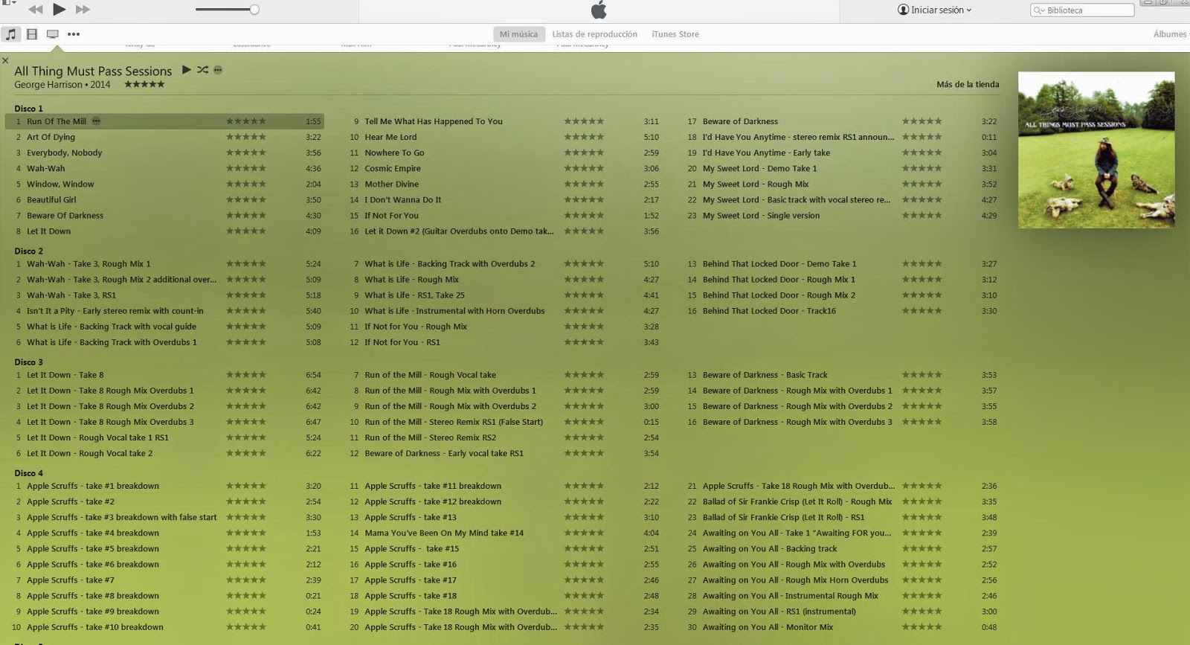
Task: Open the TV shows library icon
Action: click(53, 34)
